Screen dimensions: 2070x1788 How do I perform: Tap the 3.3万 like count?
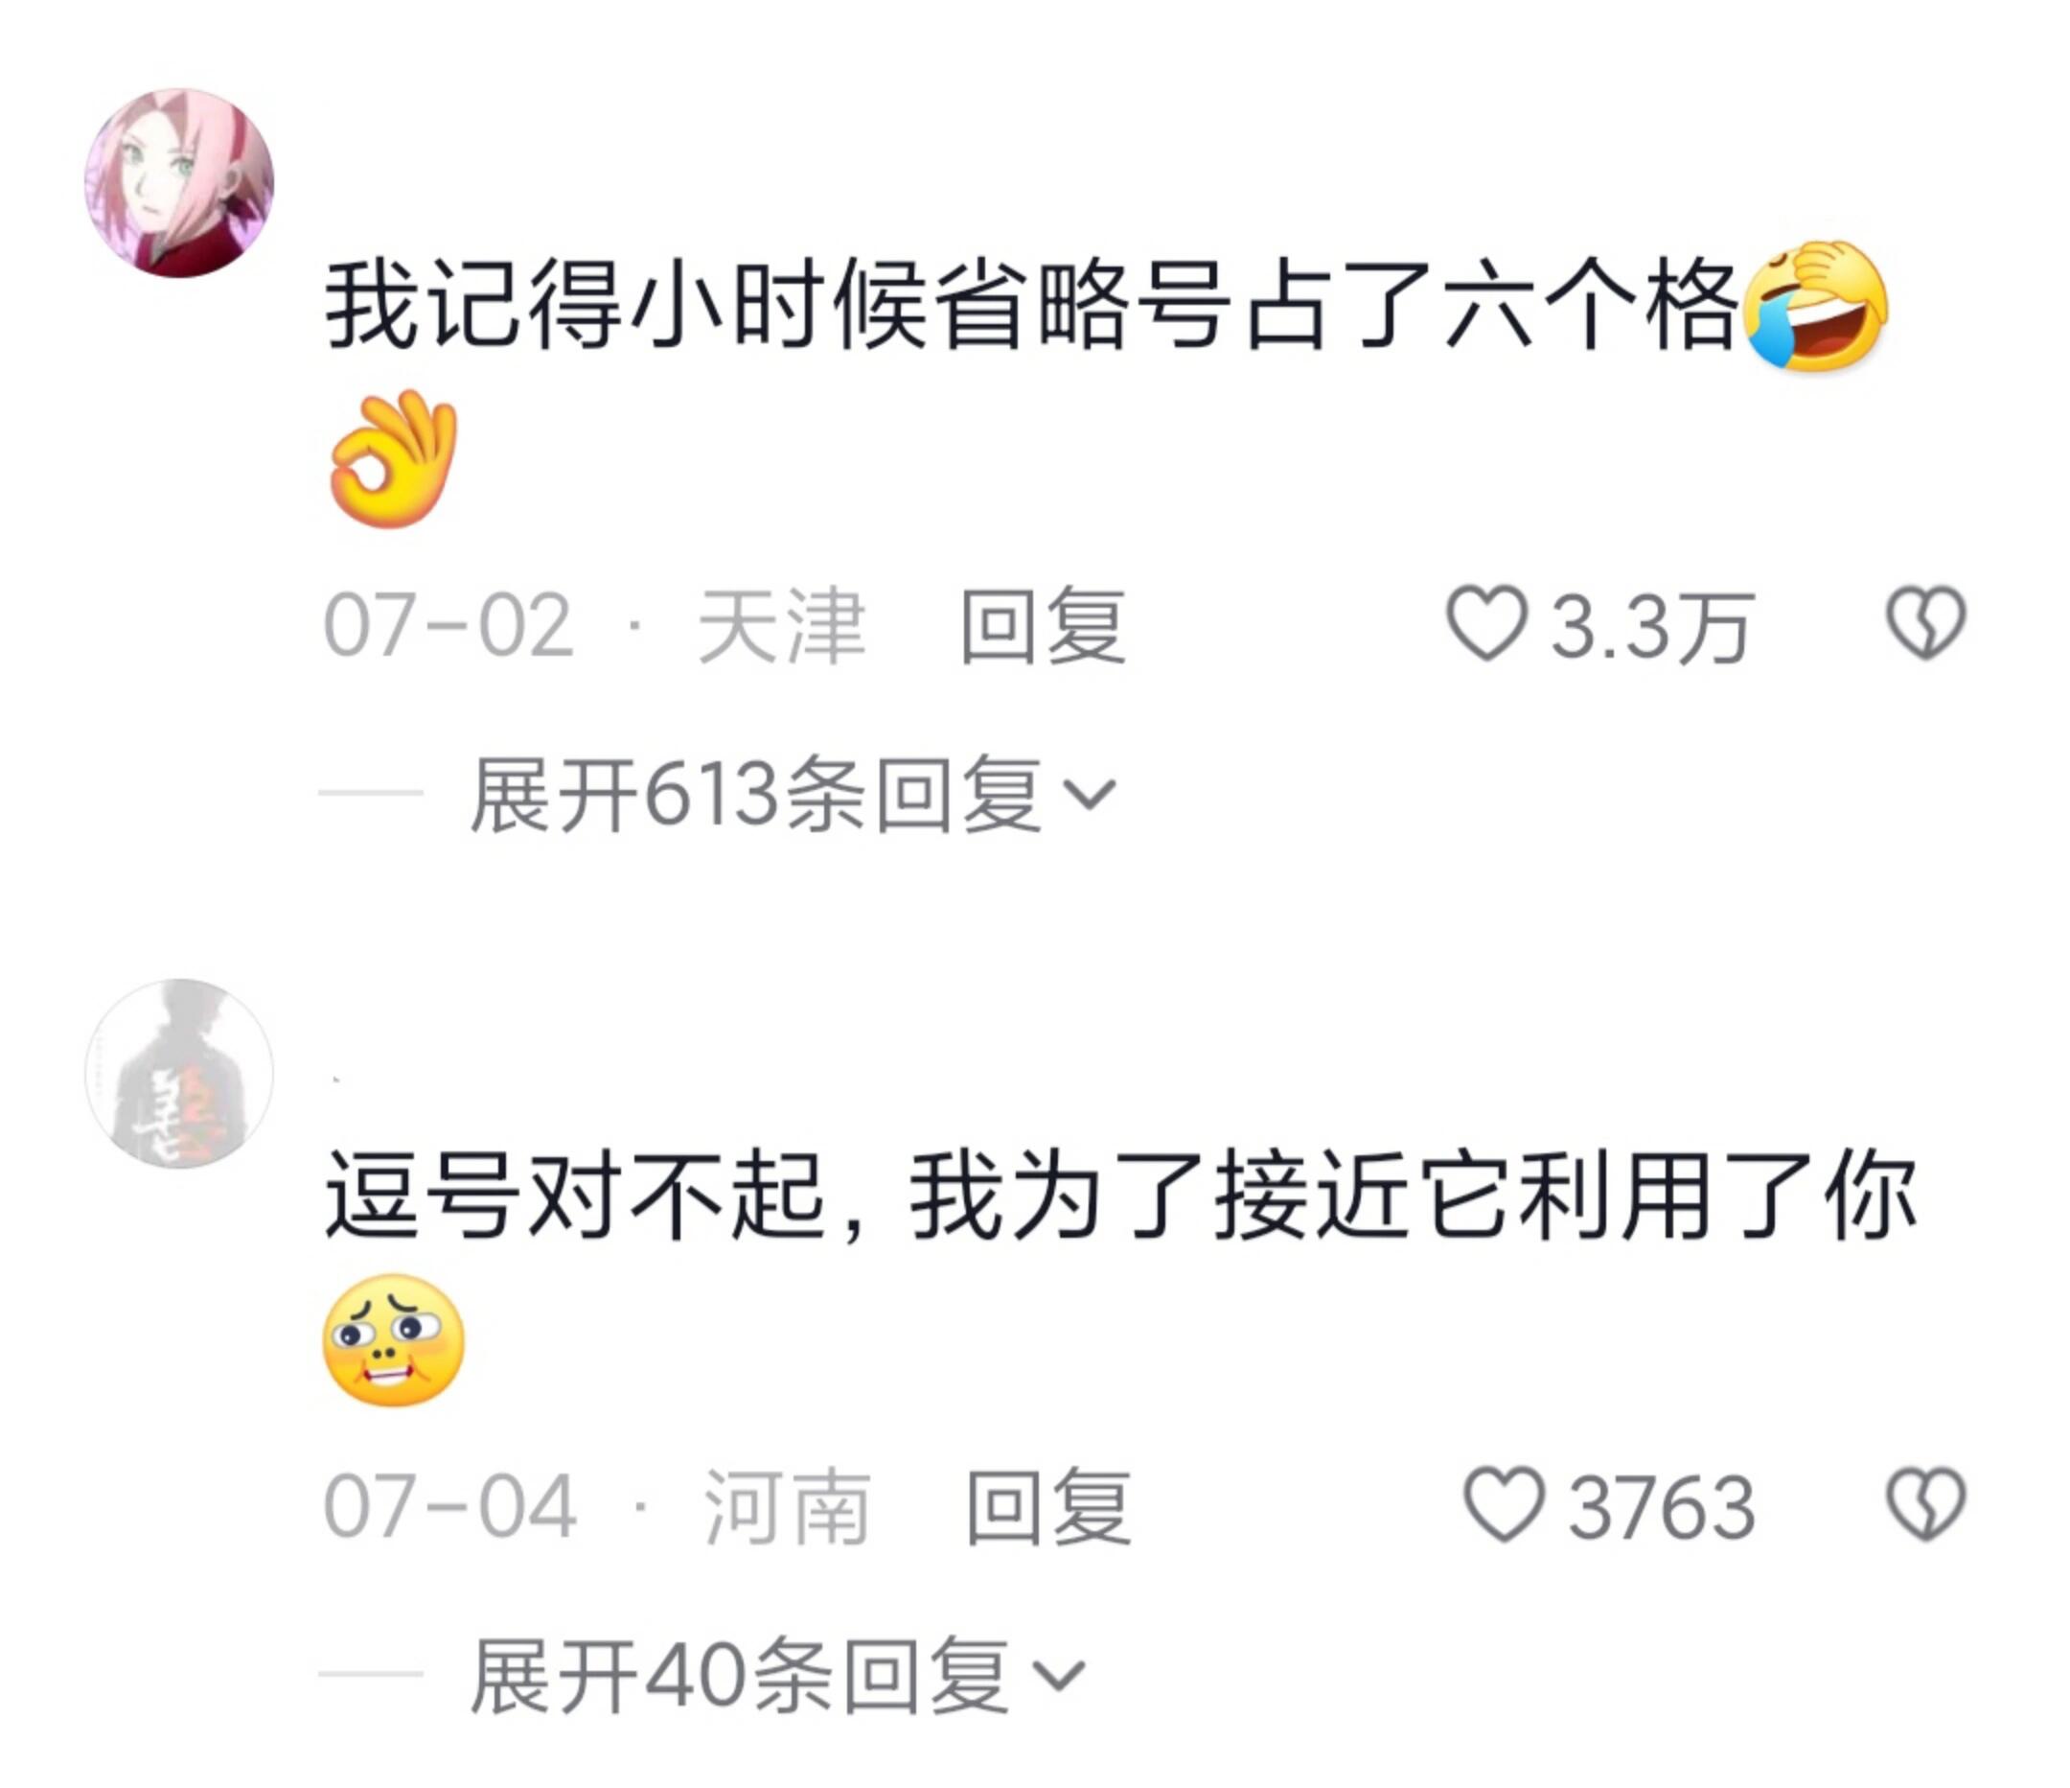point(1651,628)
